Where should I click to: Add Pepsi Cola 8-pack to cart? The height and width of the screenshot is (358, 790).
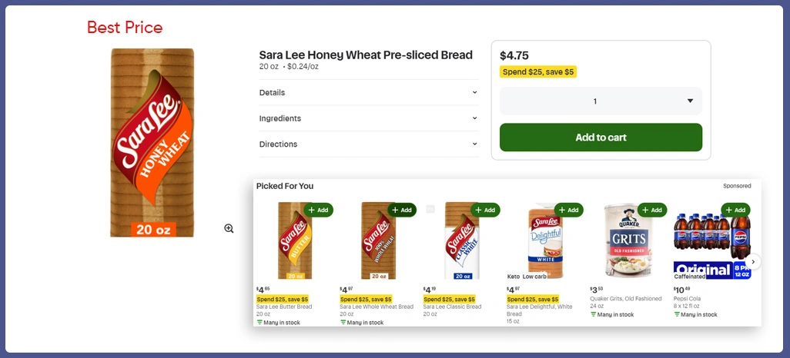[x=735, y=210]
